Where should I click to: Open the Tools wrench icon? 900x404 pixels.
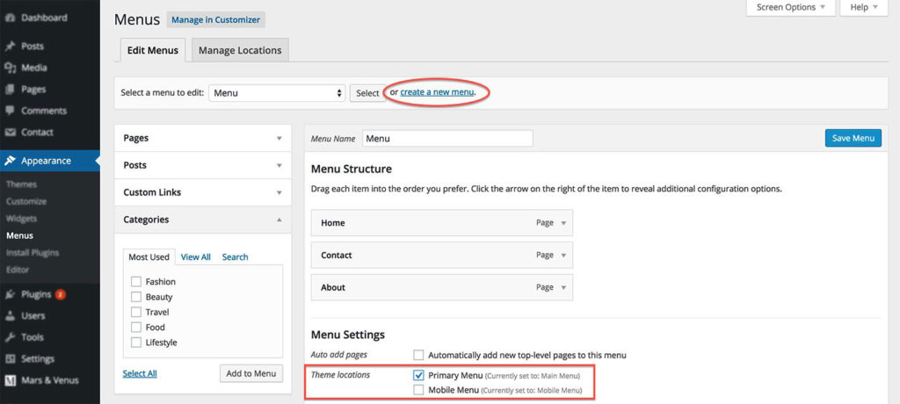coord(10,337)
